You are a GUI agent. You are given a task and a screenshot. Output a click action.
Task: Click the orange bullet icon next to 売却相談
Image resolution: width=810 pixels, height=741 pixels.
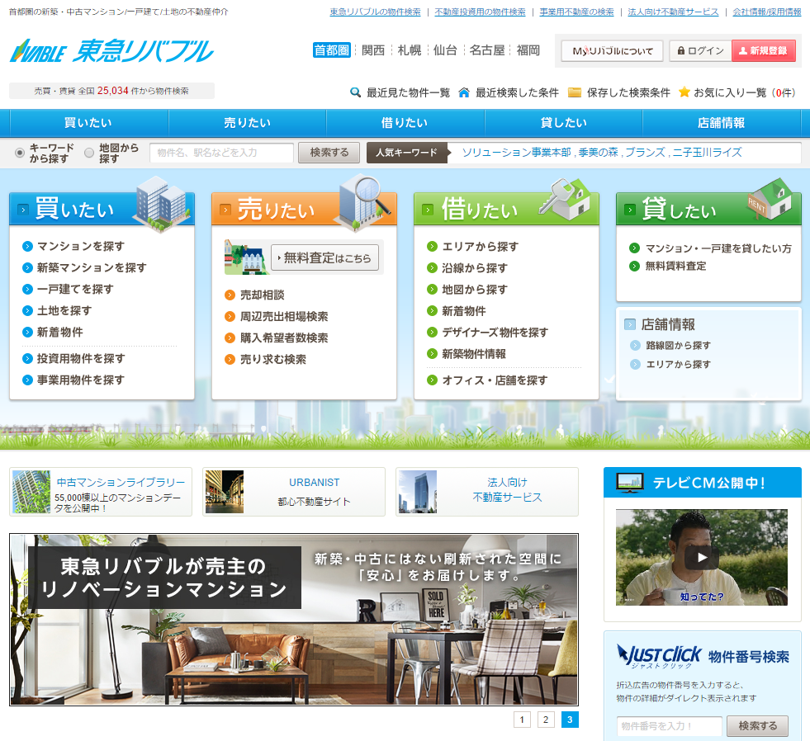(x=230, y=295)
